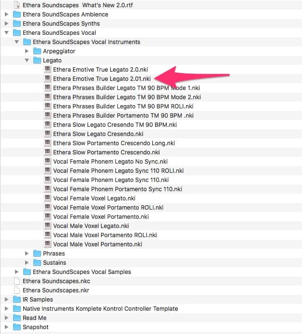The image size is (302, 334).
Task: Click the Ethera Soundscapes.nkr file icon
Action: tap(17, 290)
